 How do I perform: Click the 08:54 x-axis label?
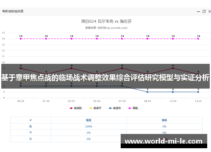coord(147,101)
